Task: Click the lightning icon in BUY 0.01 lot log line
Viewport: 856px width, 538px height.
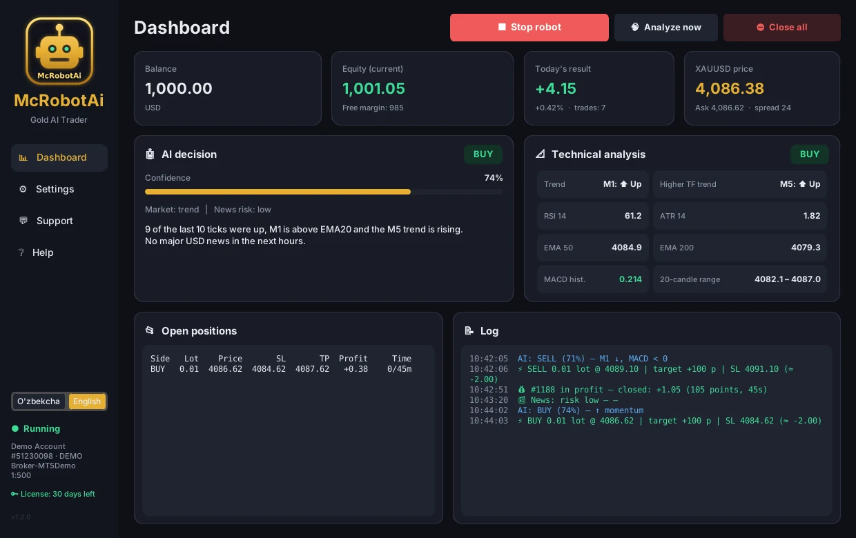Action: (x=521, y=421)
